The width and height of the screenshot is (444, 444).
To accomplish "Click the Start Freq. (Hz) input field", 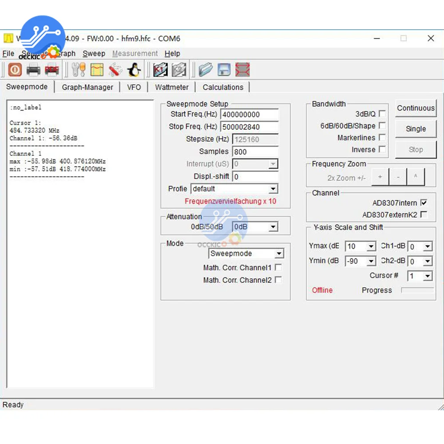I will coord(249,115).
